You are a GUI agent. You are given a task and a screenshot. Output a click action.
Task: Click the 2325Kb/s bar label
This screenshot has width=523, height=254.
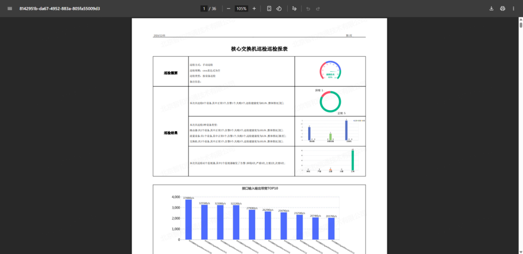[300, 213]
